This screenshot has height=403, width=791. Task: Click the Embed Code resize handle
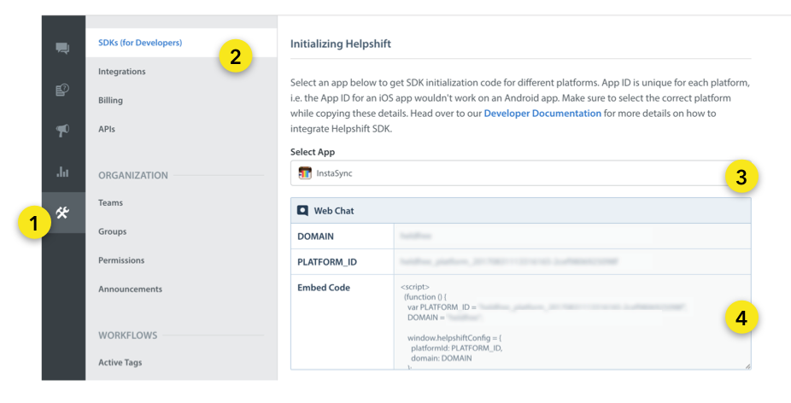click(x=747, y=365)
